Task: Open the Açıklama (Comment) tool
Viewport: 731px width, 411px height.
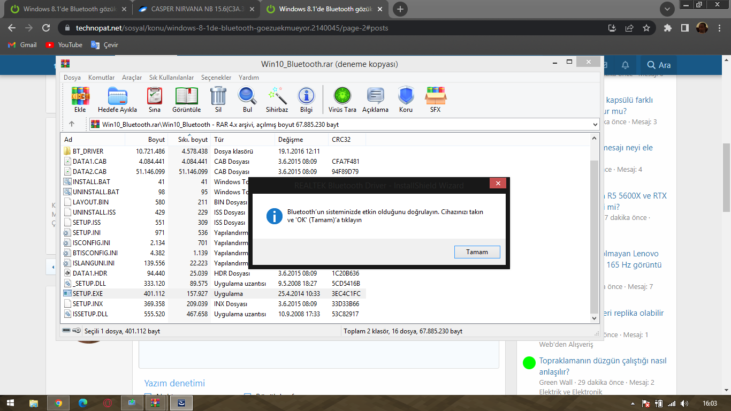Action: pyautogui.click(x=375, y=100)
